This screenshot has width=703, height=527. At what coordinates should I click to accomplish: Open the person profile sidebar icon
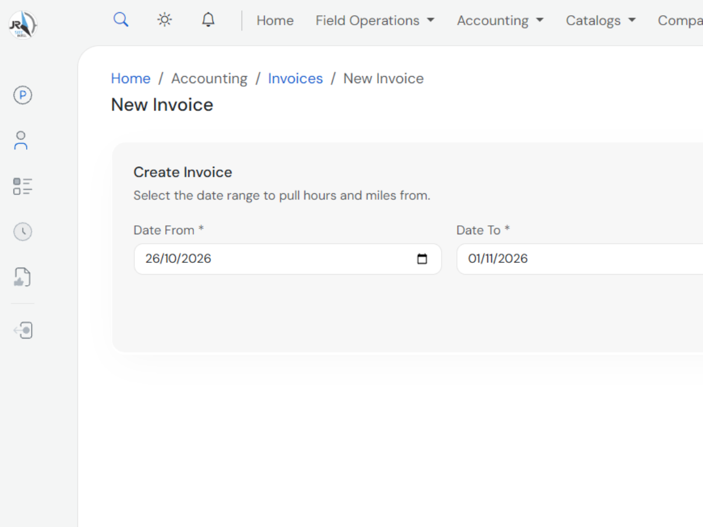coord(21,141)
